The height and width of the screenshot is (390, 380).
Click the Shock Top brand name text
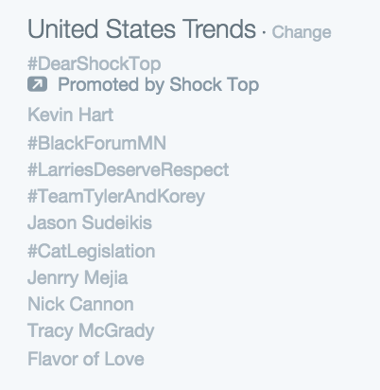(x=215, y=85)
